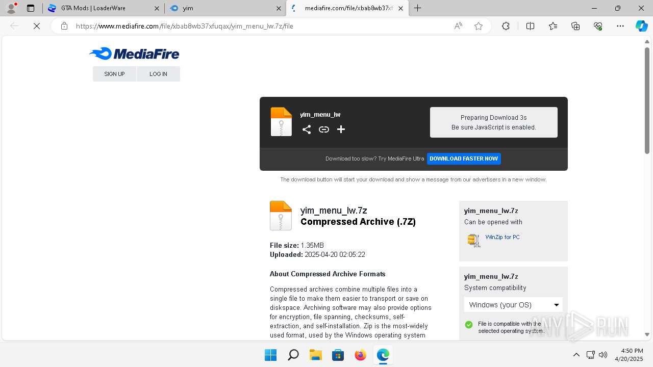Click Preparing Download button
This screenshot has height=367, width=653.
pos(494,122)
